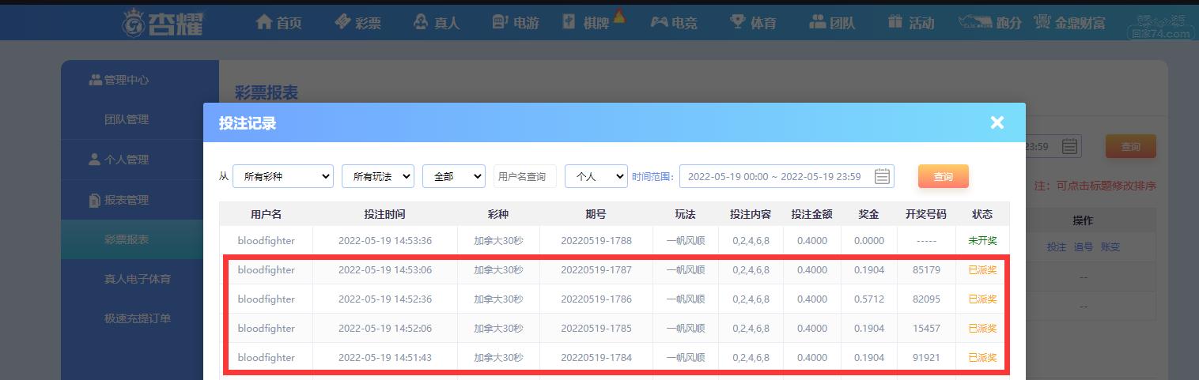This screenshot has height=380, width=1199.
Task: Open 金鼎财富 in top navigation
Action: [1070, 23]
